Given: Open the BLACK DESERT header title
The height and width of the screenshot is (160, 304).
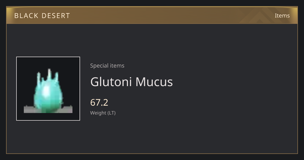Looking at the screenshot, I should [42, 16].
